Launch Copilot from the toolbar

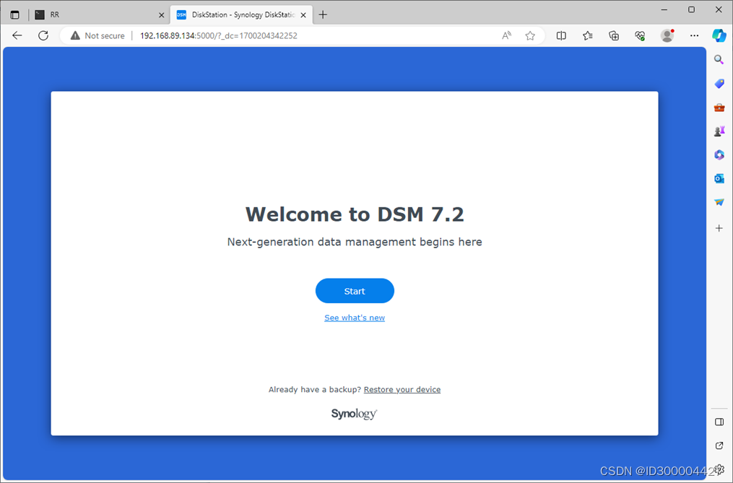click(719, 35)
